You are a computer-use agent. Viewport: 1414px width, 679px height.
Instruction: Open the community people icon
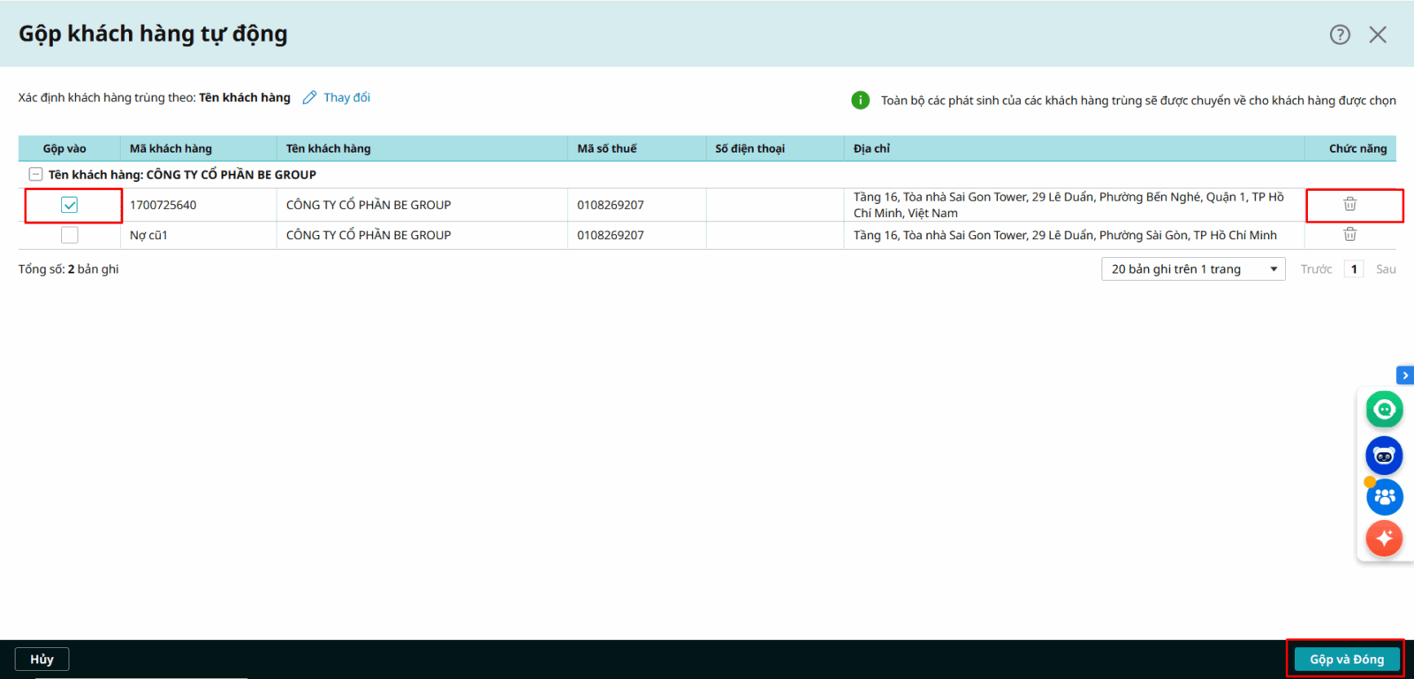(x=1384, y=497)
